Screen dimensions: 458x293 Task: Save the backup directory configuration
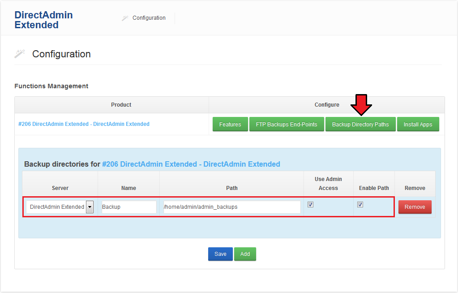click(220, 254)
